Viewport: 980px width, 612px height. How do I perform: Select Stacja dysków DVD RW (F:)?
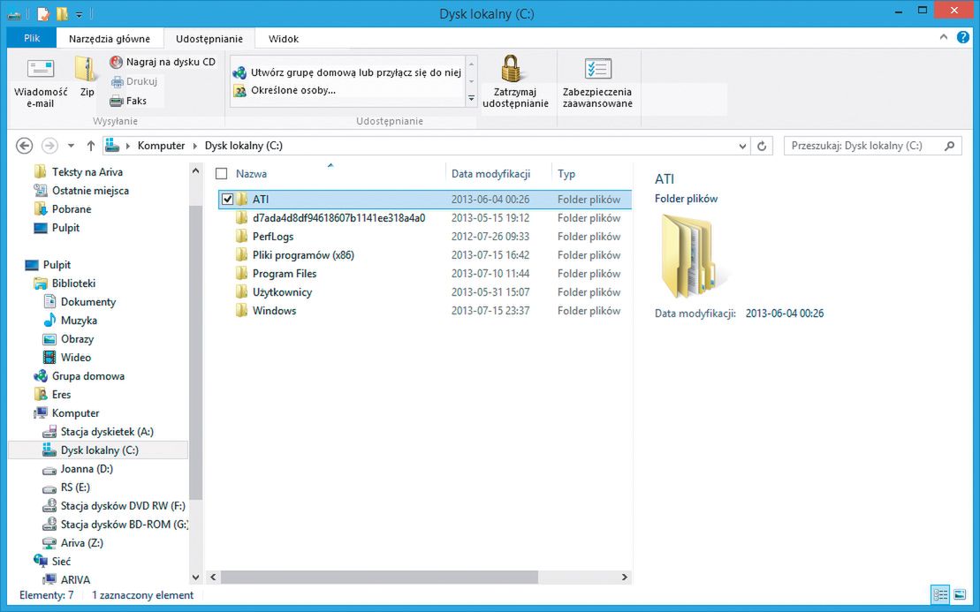123,506
